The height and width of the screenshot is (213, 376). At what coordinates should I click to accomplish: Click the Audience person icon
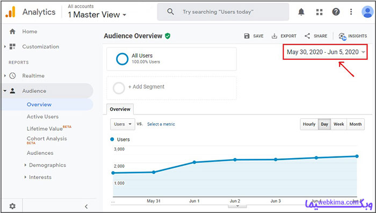12,91
